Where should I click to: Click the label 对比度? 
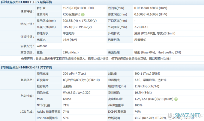click(x=112, y=73)
